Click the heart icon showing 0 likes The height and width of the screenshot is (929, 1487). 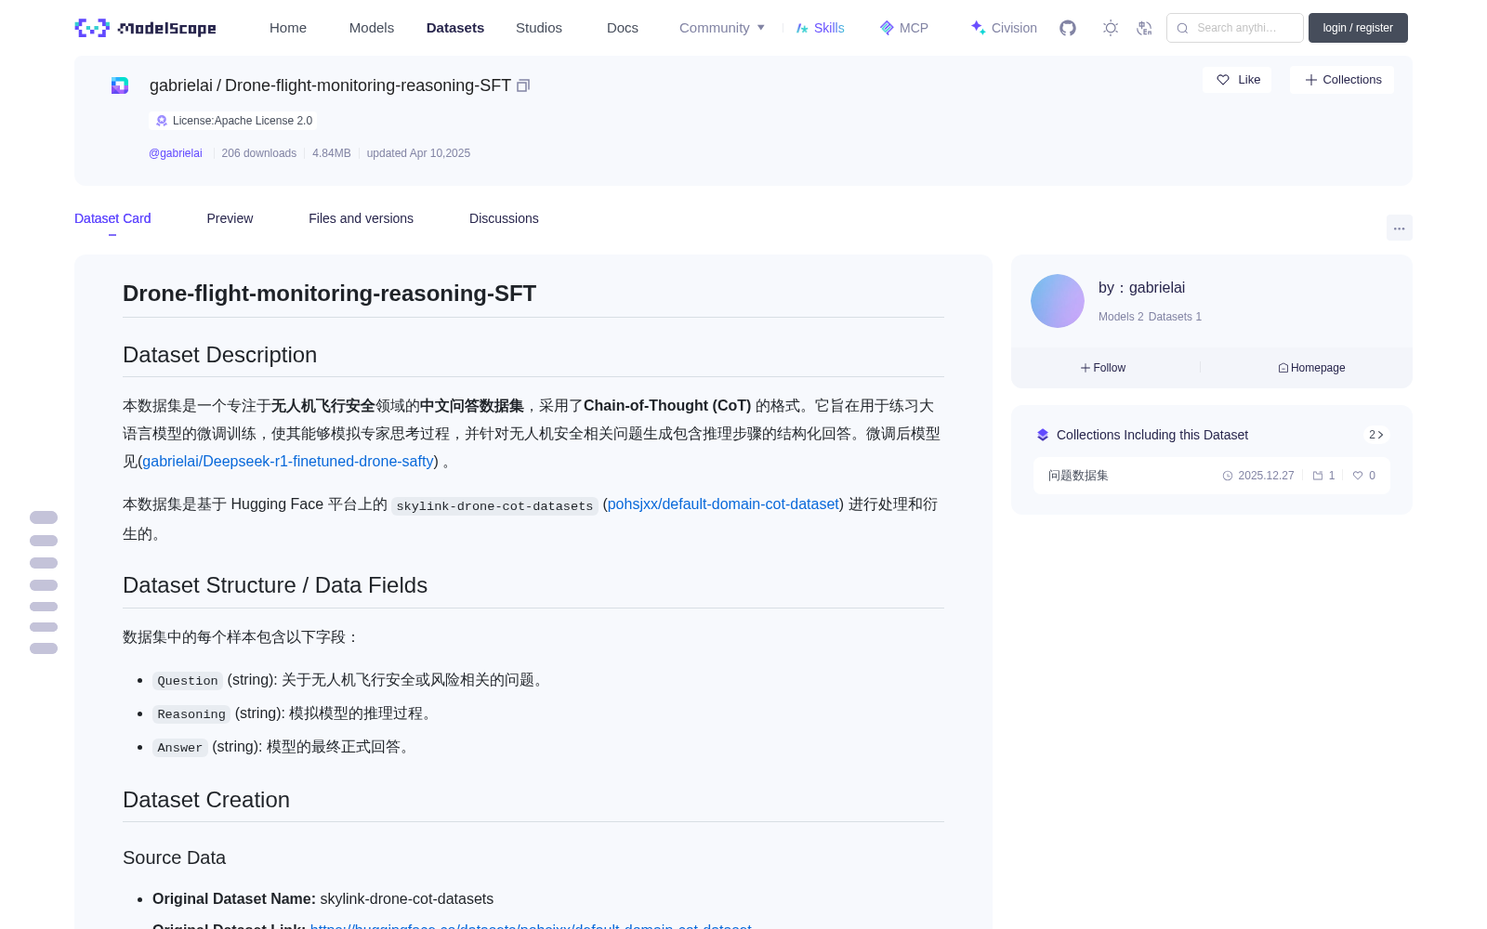click(1358, 476)
